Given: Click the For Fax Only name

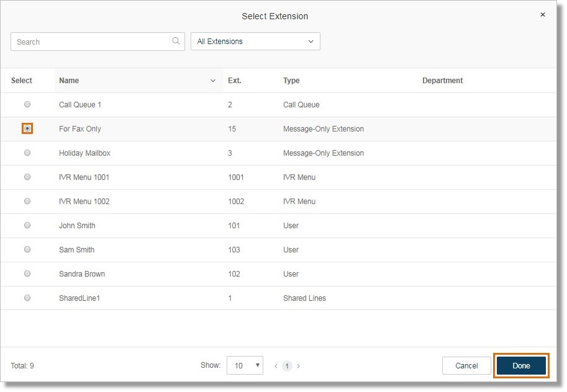Looking at the screenshot, I should (x=80, y=129).
